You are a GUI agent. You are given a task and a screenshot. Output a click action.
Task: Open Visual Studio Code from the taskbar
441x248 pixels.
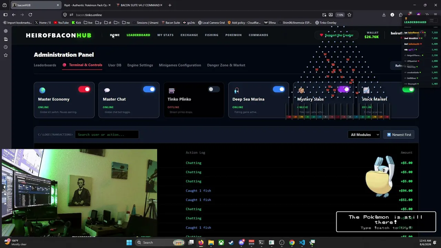pos(302,242)
